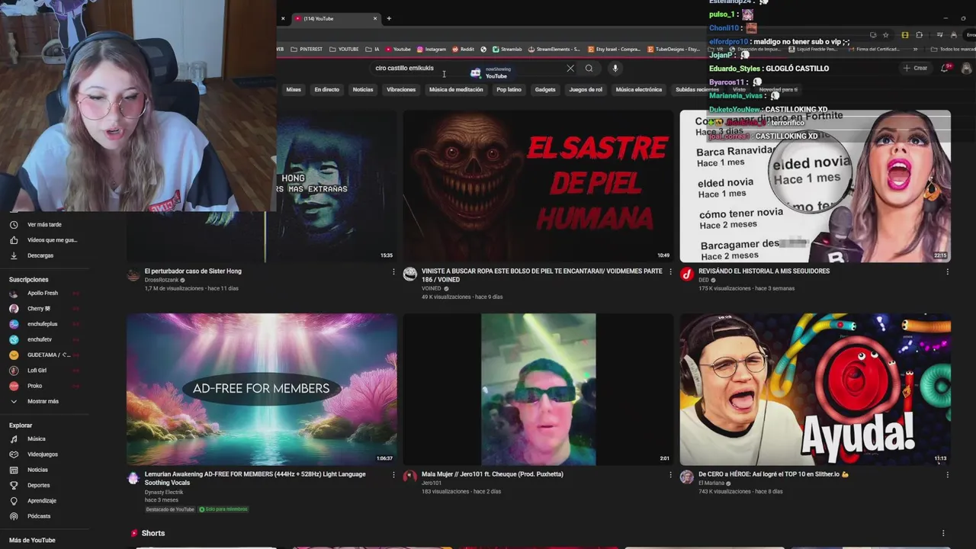
Task: Open options for Revisando el historial video
Action: 948,271
